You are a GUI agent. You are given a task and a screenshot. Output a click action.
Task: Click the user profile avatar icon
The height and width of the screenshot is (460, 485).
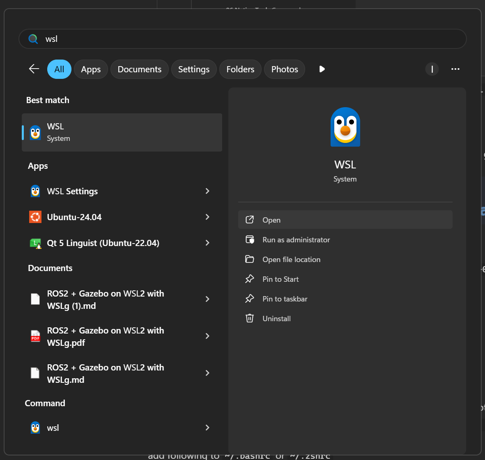pos(432,69)
